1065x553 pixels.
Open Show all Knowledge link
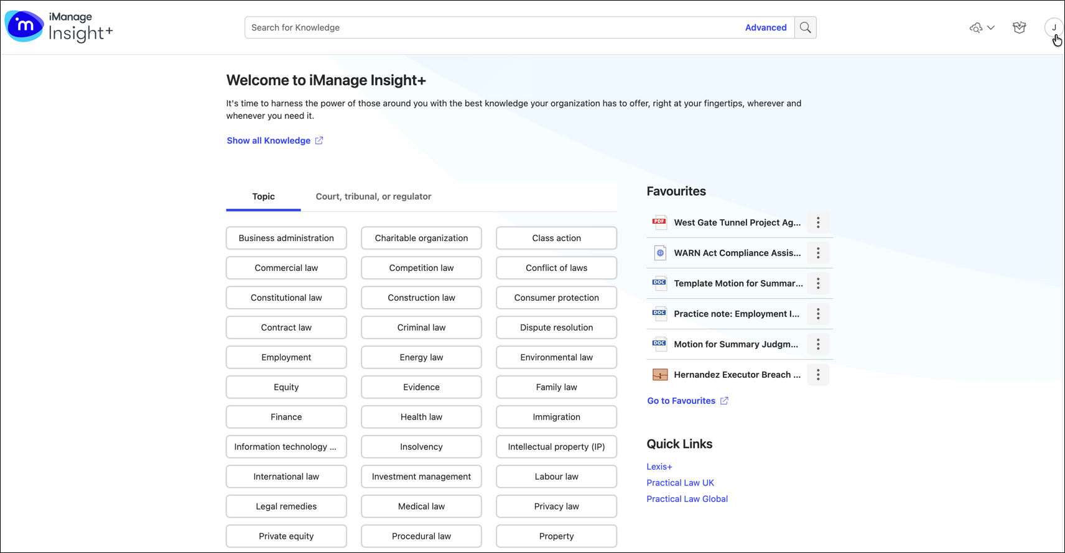coord(268,140)
